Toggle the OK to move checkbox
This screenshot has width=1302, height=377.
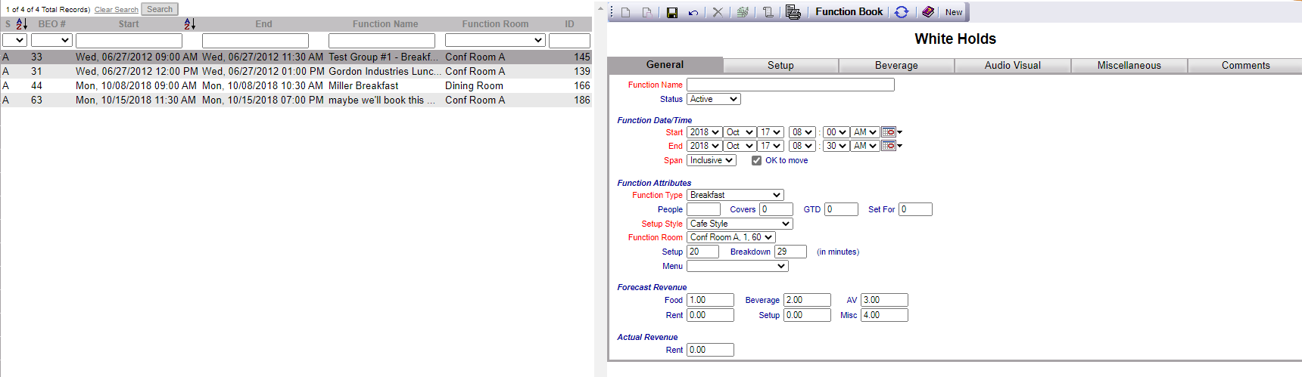click(756, 160)
